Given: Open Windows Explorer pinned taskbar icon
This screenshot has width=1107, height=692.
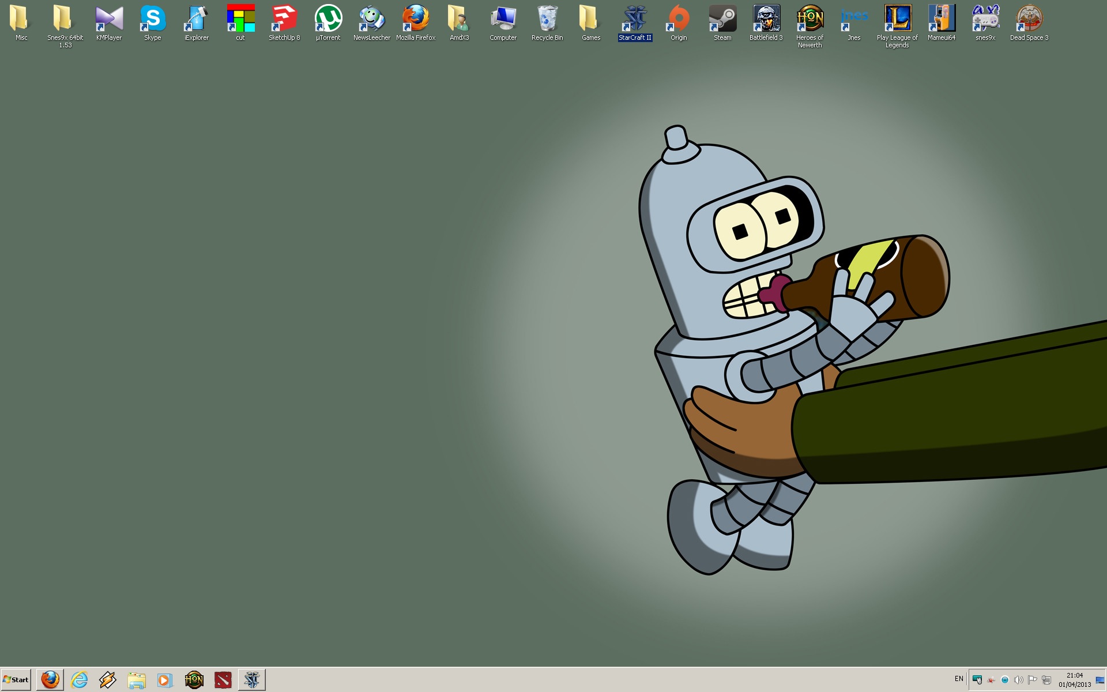Looking at the screenshot, I should 137,680.
